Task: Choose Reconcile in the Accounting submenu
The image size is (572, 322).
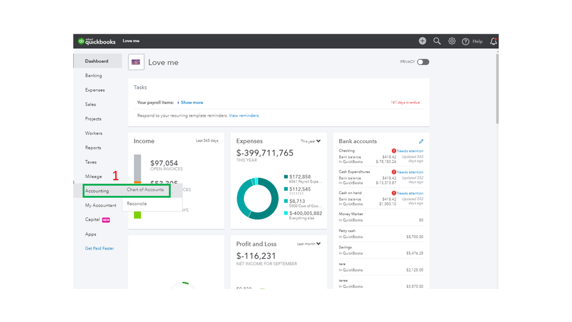Action: pos(137,204)
